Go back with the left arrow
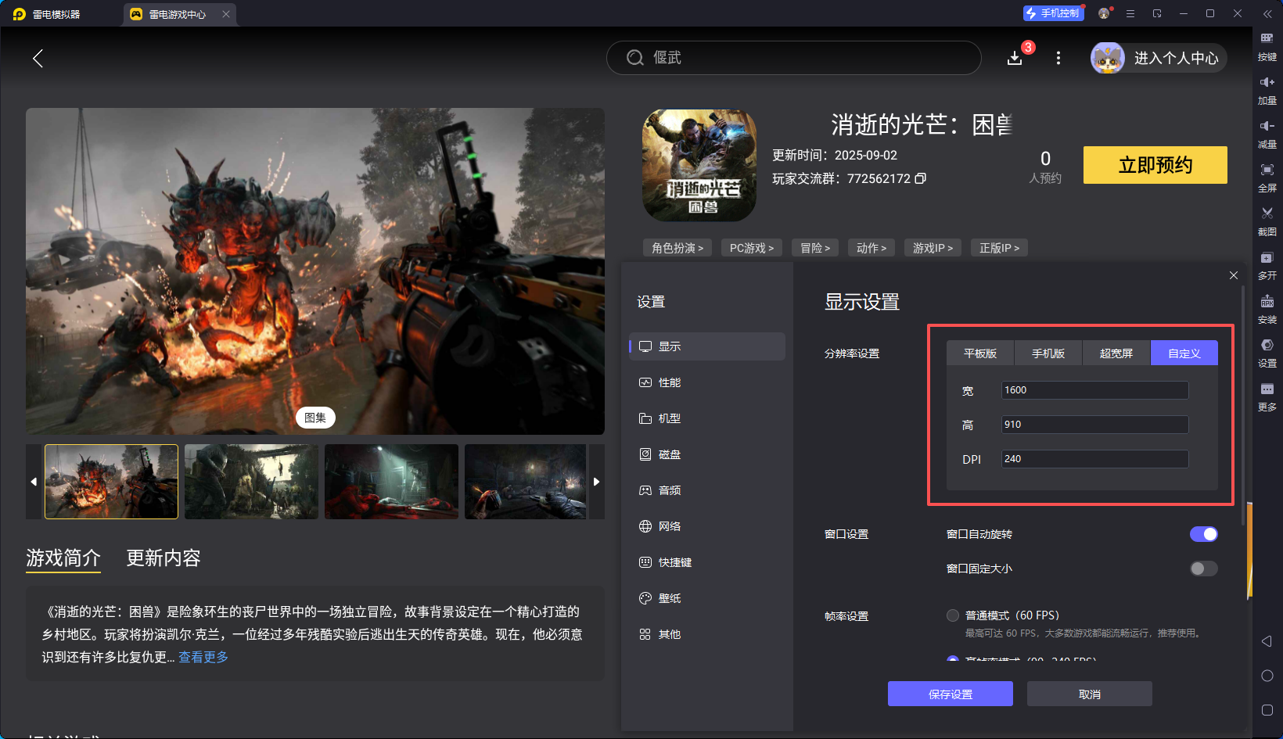This screenshot has width=1283, height=739. pos(38,58)
